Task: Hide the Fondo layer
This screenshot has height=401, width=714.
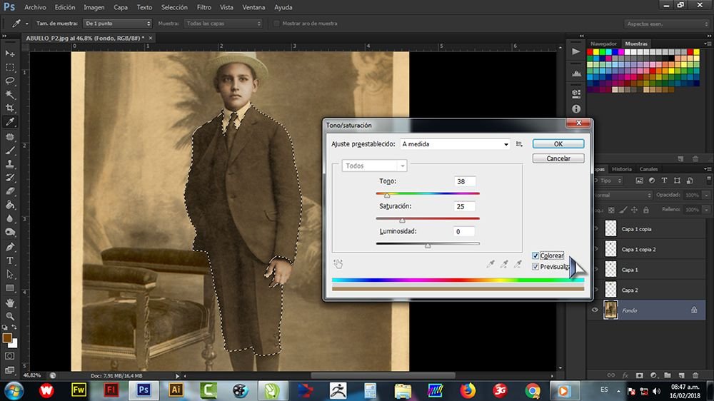Action: 595,310
